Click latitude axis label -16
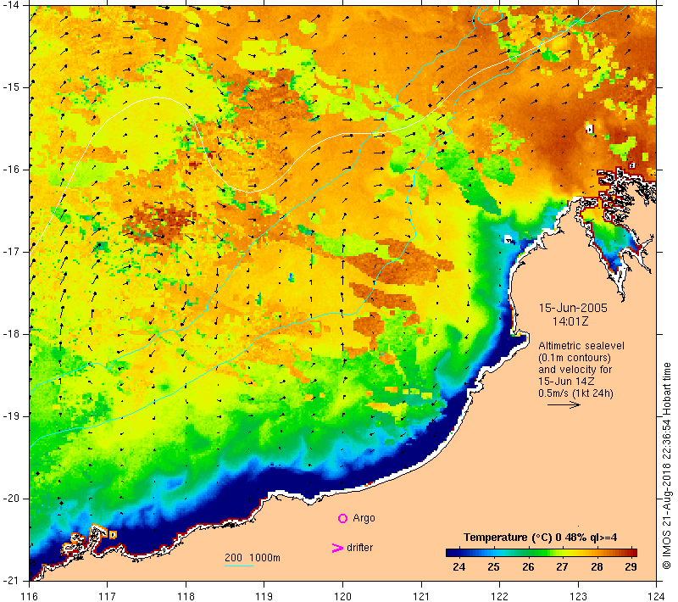Screen dimensions: 678x602 coord(11,170)
